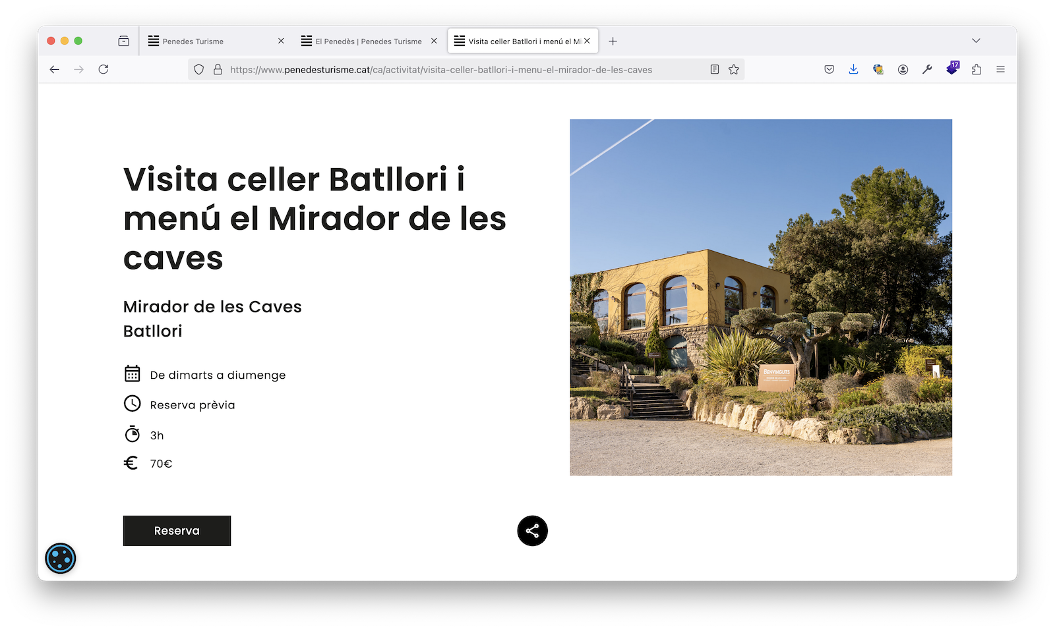The image size is (1055, 631).
Task: Switch to El Penedès tab
Action: point(367,41)
